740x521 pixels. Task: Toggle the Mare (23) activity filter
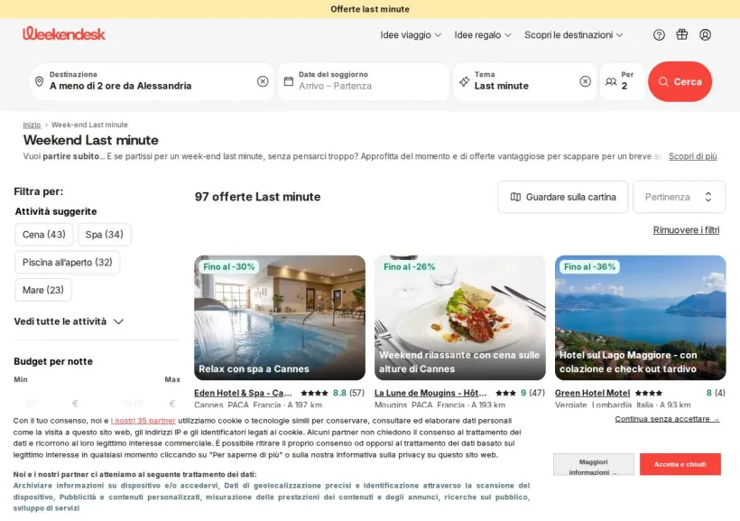tap(43, 290)
